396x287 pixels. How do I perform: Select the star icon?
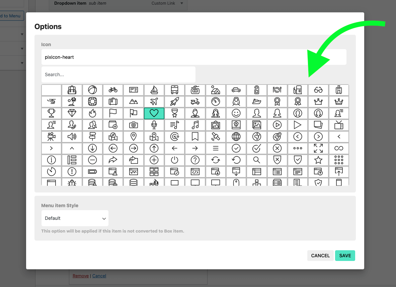318,160
